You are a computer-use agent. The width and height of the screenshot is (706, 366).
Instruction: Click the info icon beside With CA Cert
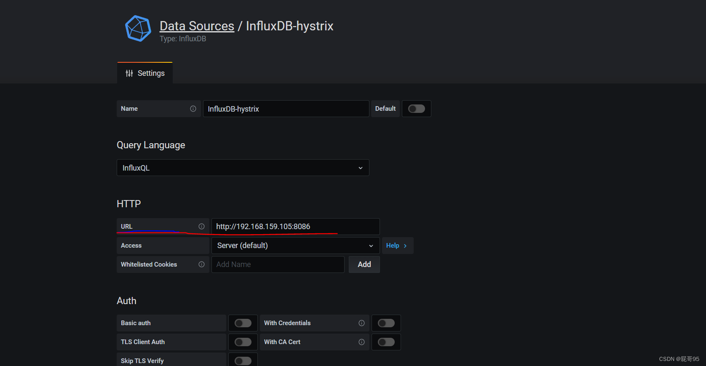[361, 342]
